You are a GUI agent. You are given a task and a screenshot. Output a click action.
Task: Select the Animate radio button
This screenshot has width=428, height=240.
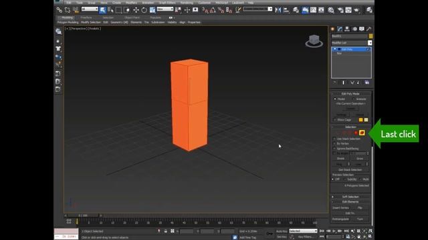(x=354, y=99)
